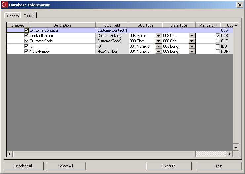Check Mandatory for CustomerCode row
245x174 pixels.
click(218, 41)
